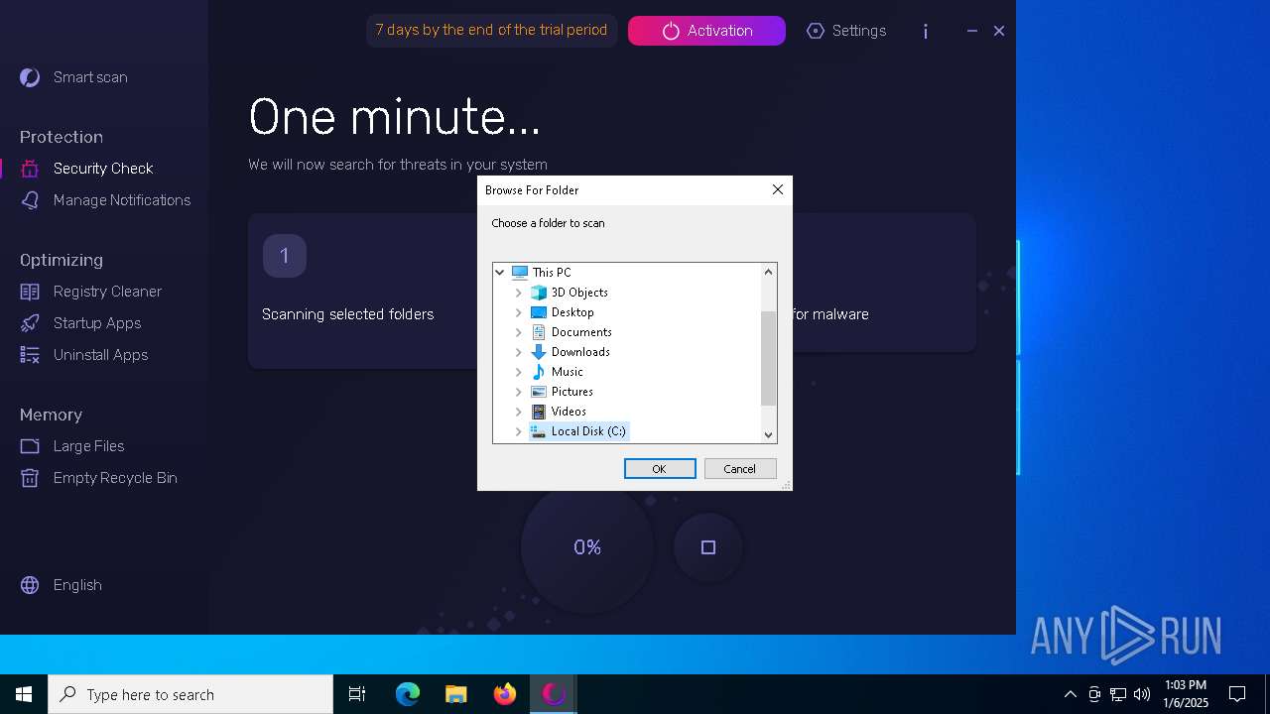
Task: Launch Microsoft Edge from taskbar
Action: point(408,694)
